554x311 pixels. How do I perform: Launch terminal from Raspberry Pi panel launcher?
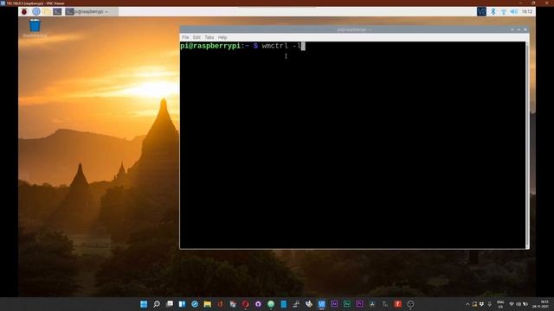pyautogui.click(x=57, y=11)
